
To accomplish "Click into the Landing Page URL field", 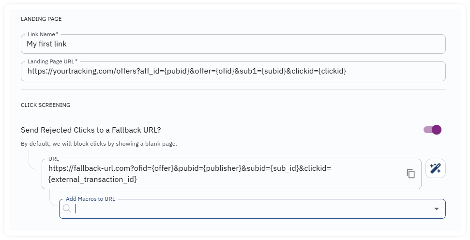I will pos(233,71).
